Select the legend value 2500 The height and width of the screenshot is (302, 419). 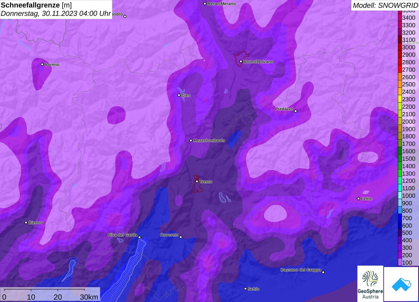[409, 84]
